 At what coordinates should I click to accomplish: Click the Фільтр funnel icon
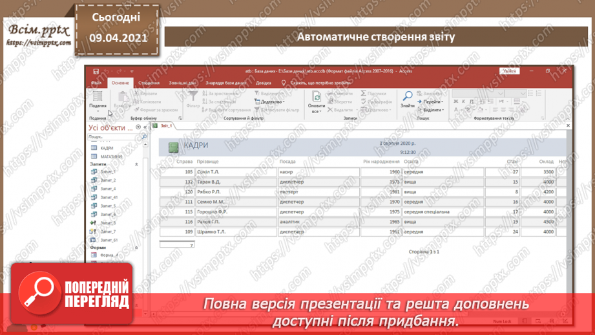point(193,97)
